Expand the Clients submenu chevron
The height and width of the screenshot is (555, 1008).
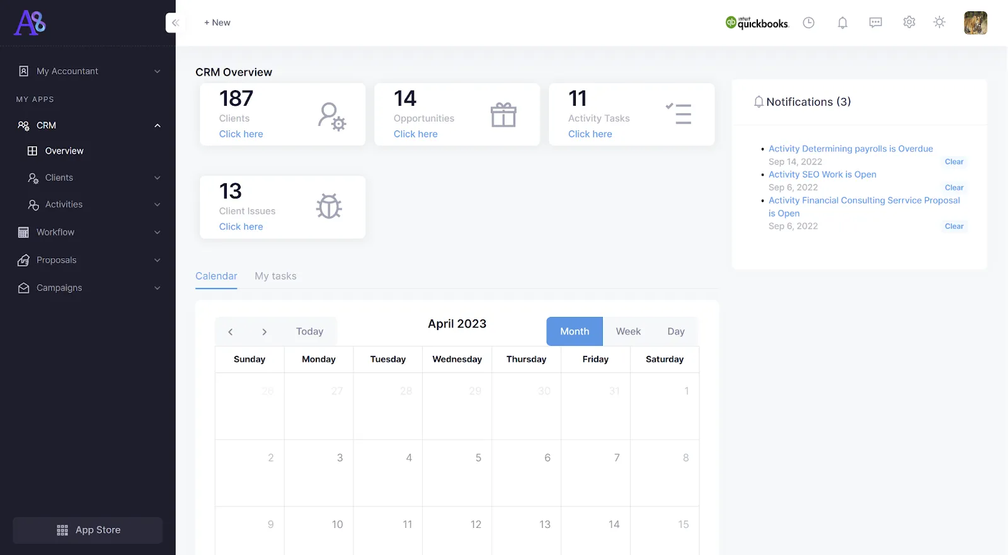click(157, 178)
